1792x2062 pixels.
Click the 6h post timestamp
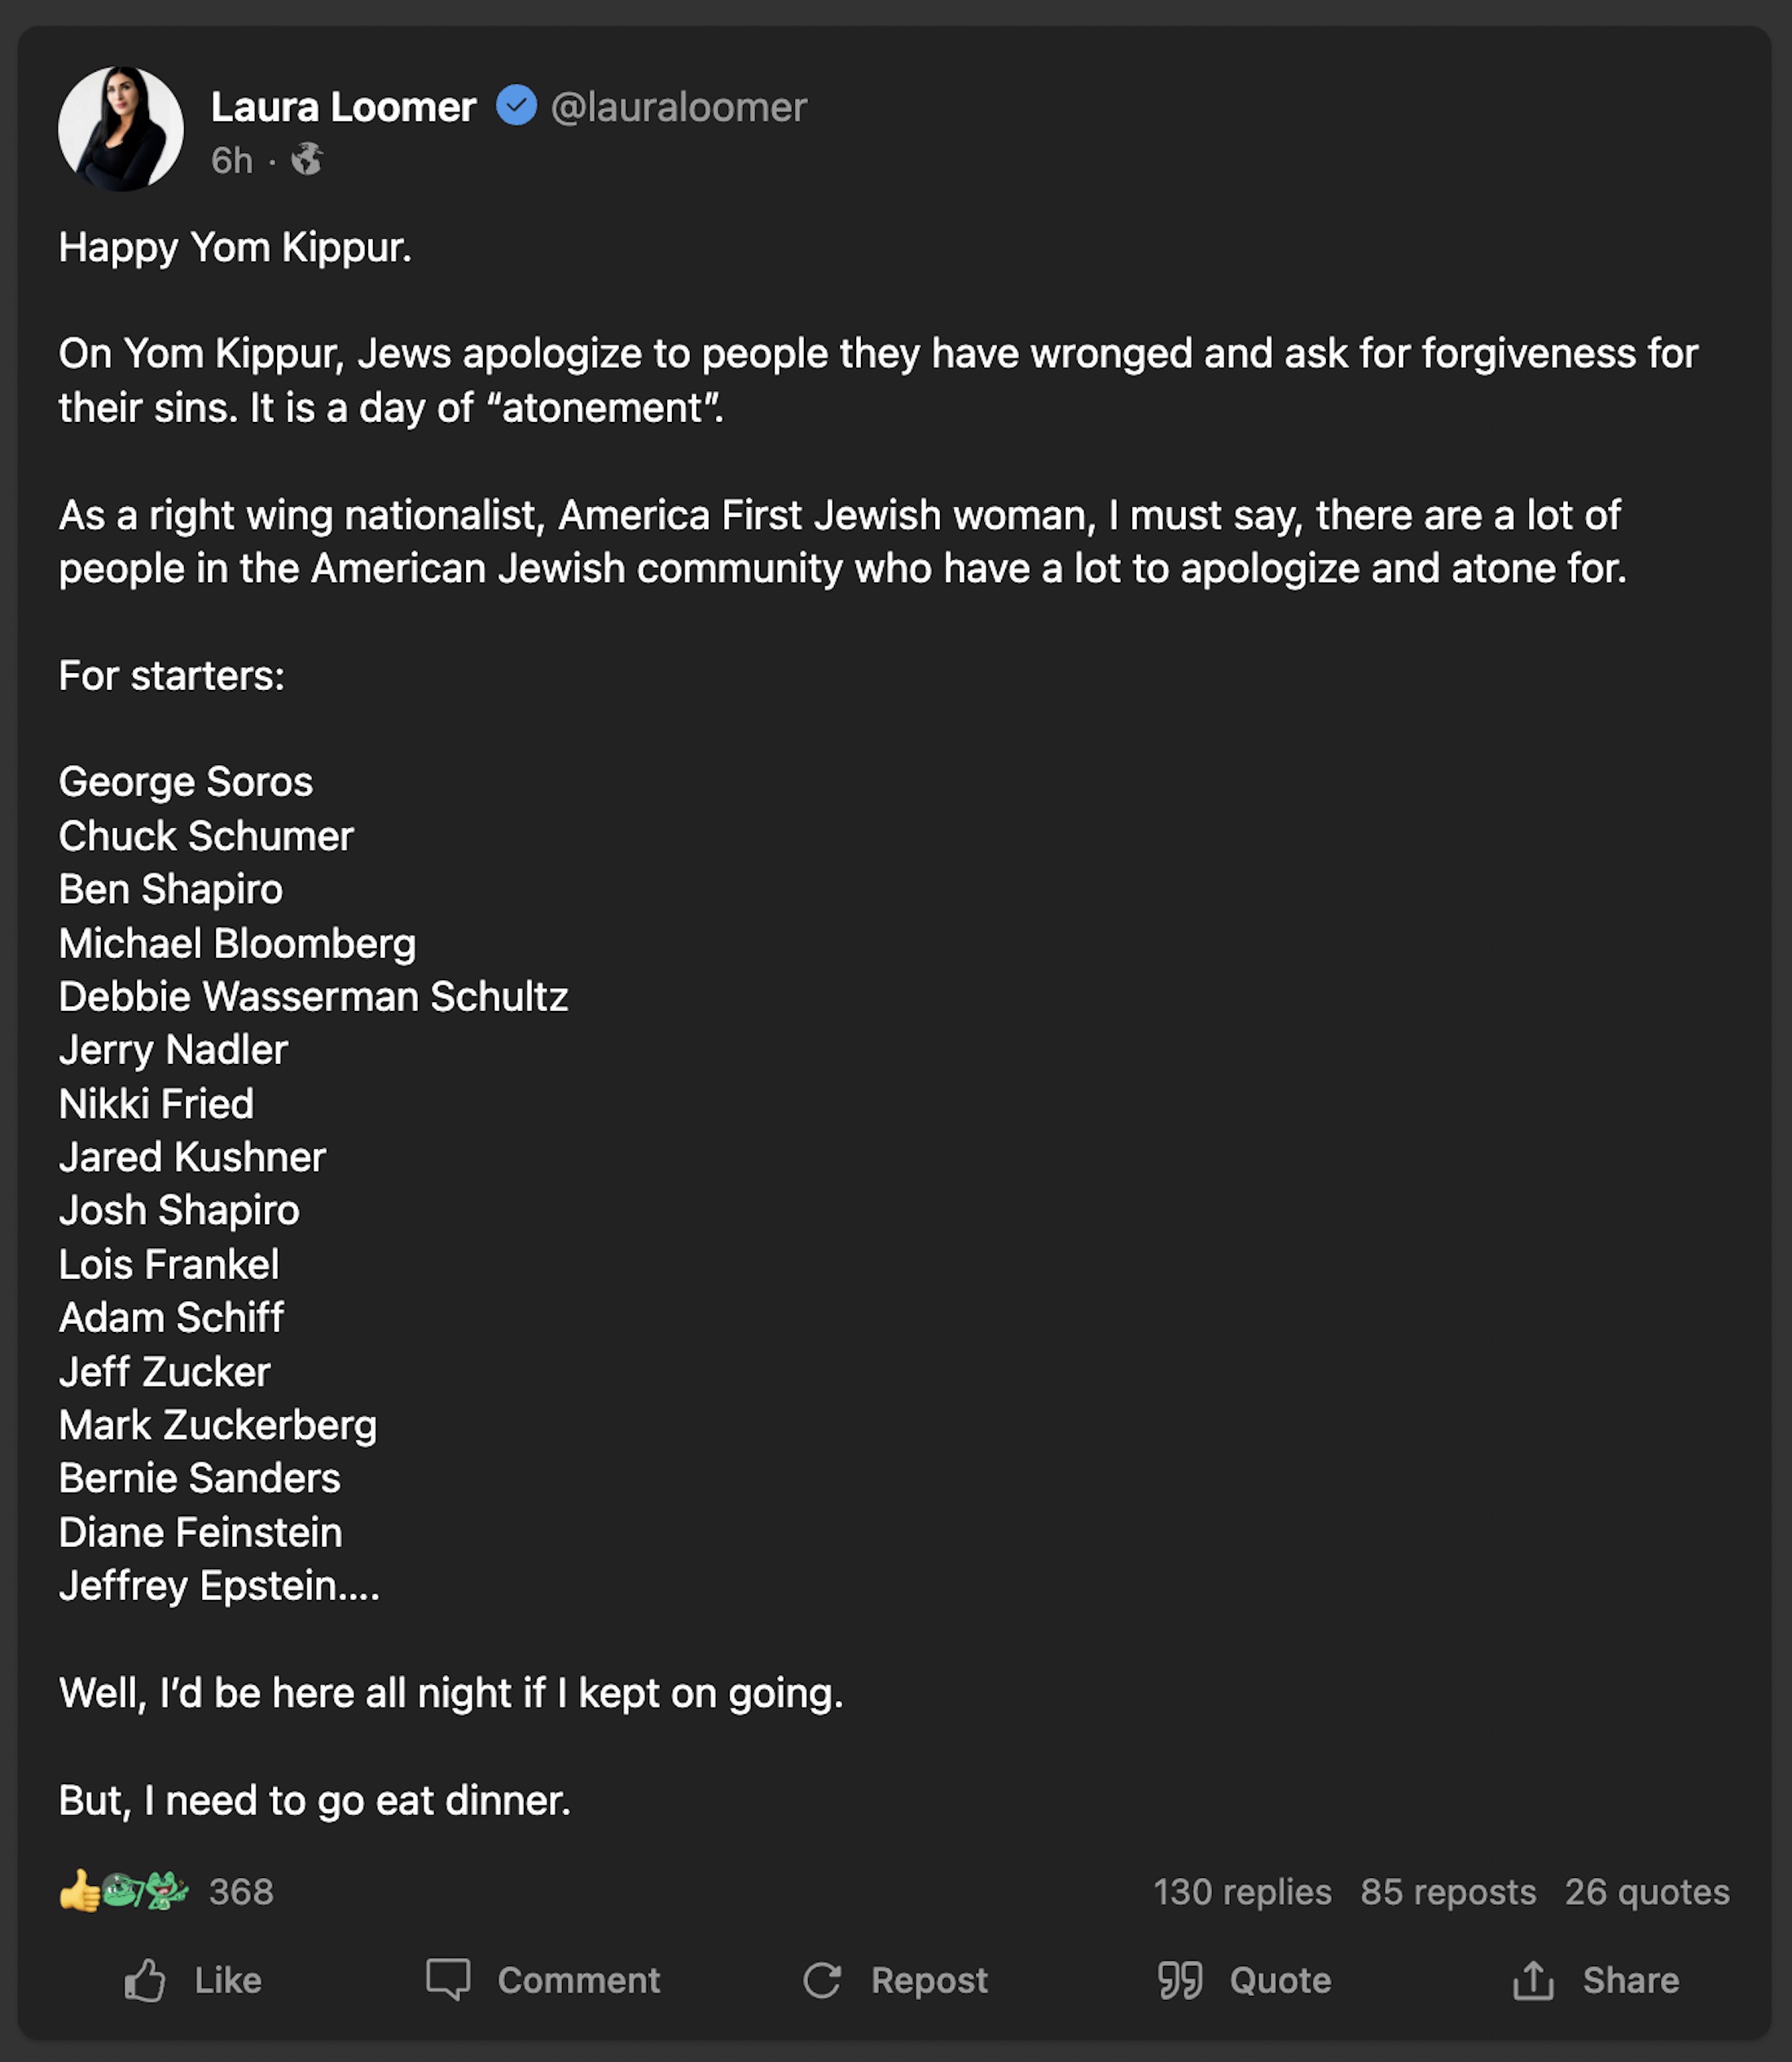[x=231, y=160]
